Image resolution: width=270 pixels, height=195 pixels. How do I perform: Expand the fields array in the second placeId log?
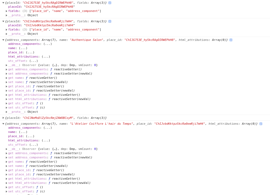pos(6,29)
